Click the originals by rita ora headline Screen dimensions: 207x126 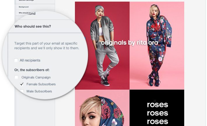pyautogui.click(x=129, y=43)
